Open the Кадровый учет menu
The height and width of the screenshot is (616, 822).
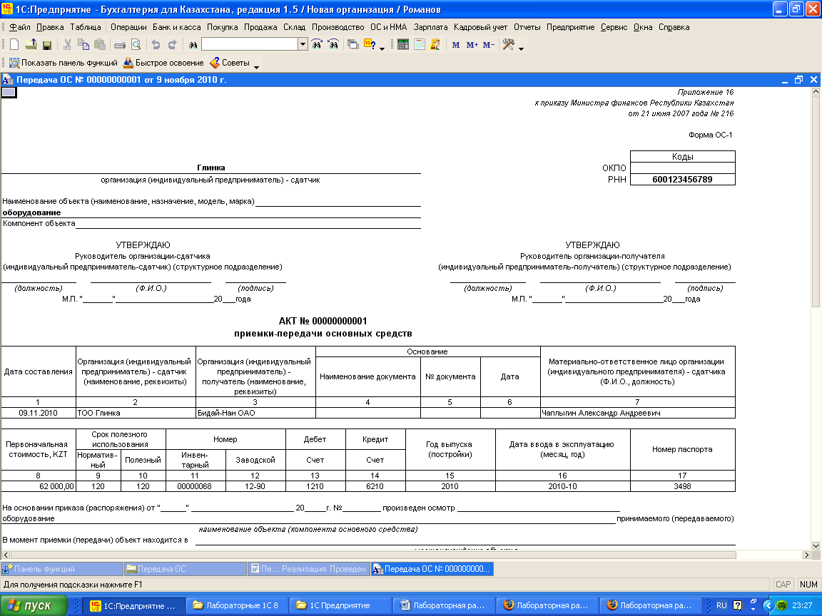480,27
